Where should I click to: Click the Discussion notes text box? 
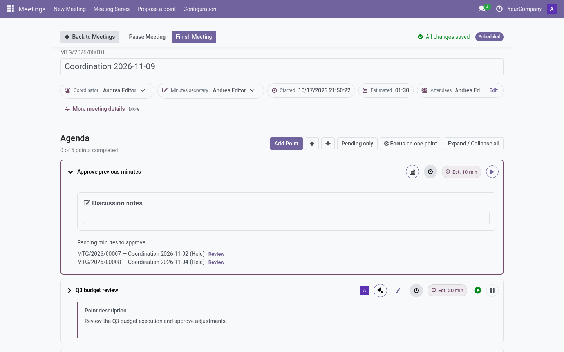(287, 218)
